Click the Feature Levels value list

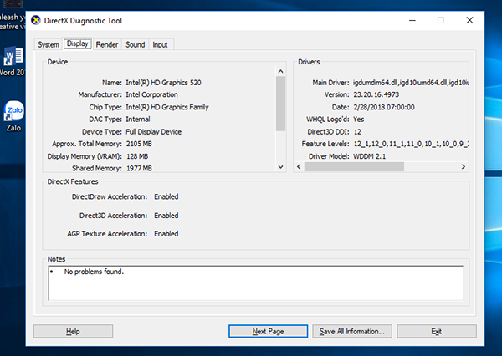(x=411, y=144)
